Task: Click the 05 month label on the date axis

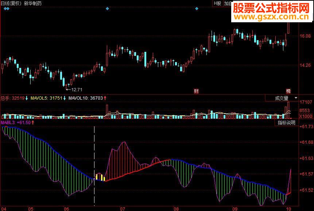Action: click(x=30, y=209)
